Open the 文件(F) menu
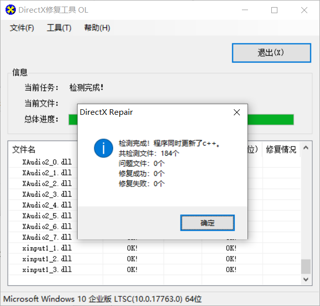Viewport: 320px width, 306px height. tap(22, 28)
